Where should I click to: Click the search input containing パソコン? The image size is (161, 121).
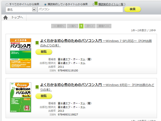[80, 9]
